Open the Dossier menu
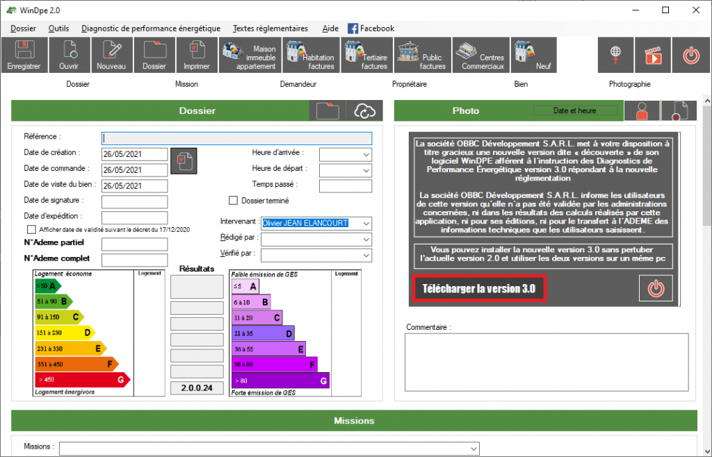Viewport: 712px width, 457px height. coord(23,28)
